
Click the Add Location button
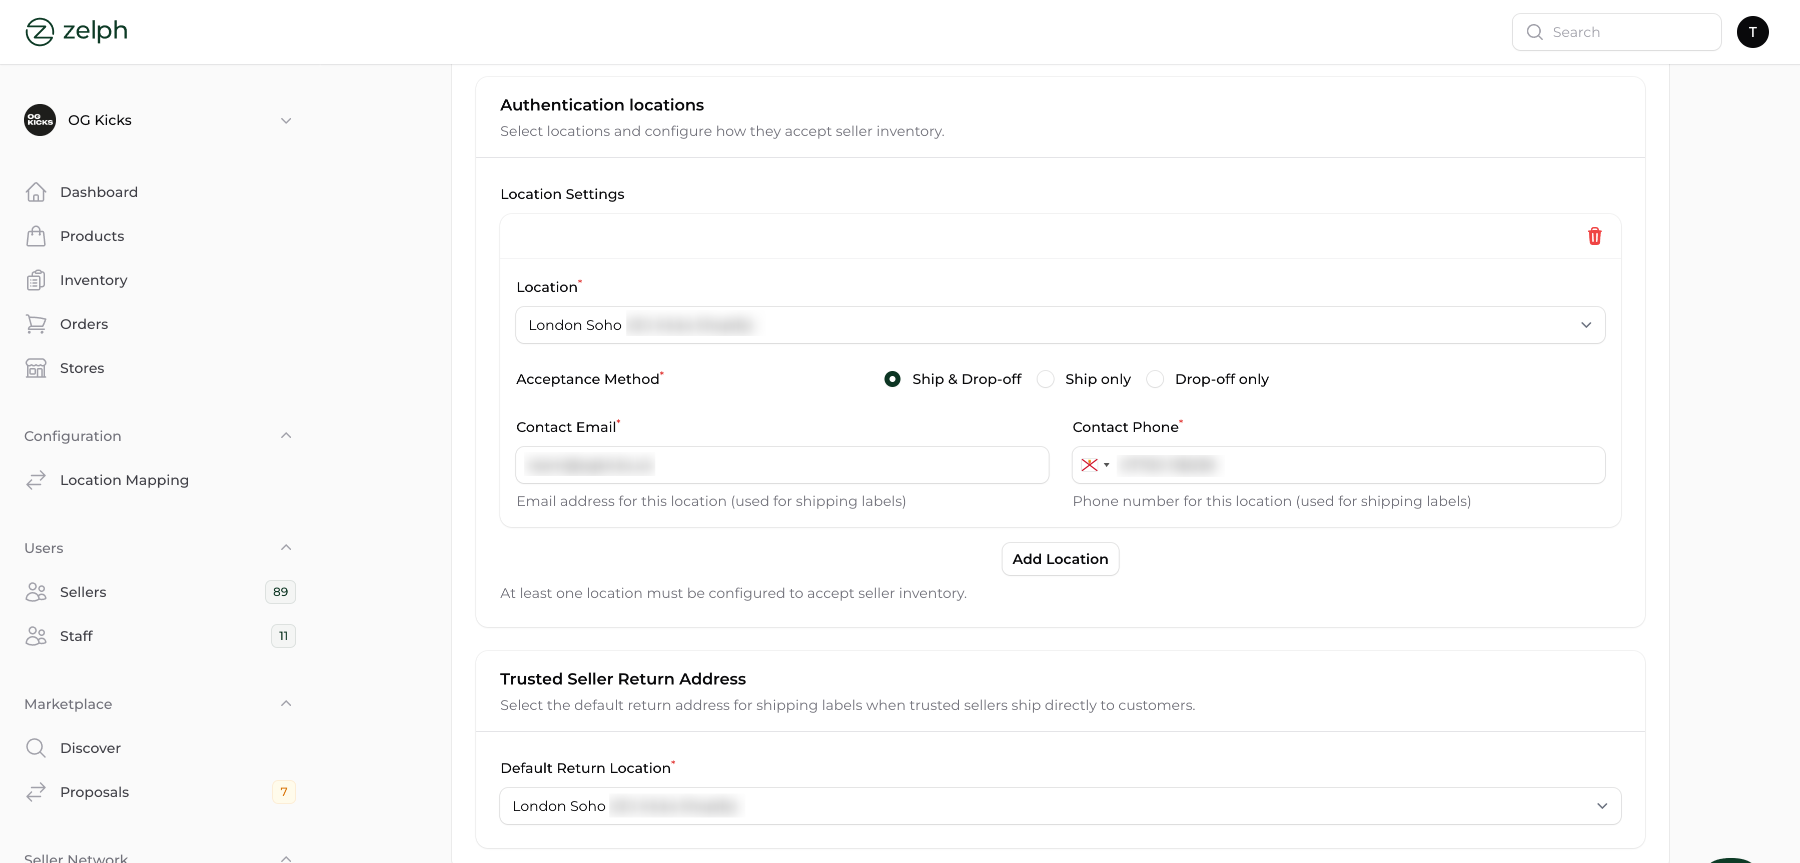pos(1059,558)
